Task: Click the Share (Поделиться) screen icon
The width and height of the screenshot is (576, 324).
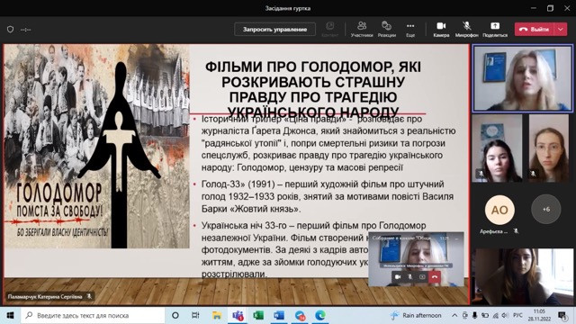Action: [495, 29]
